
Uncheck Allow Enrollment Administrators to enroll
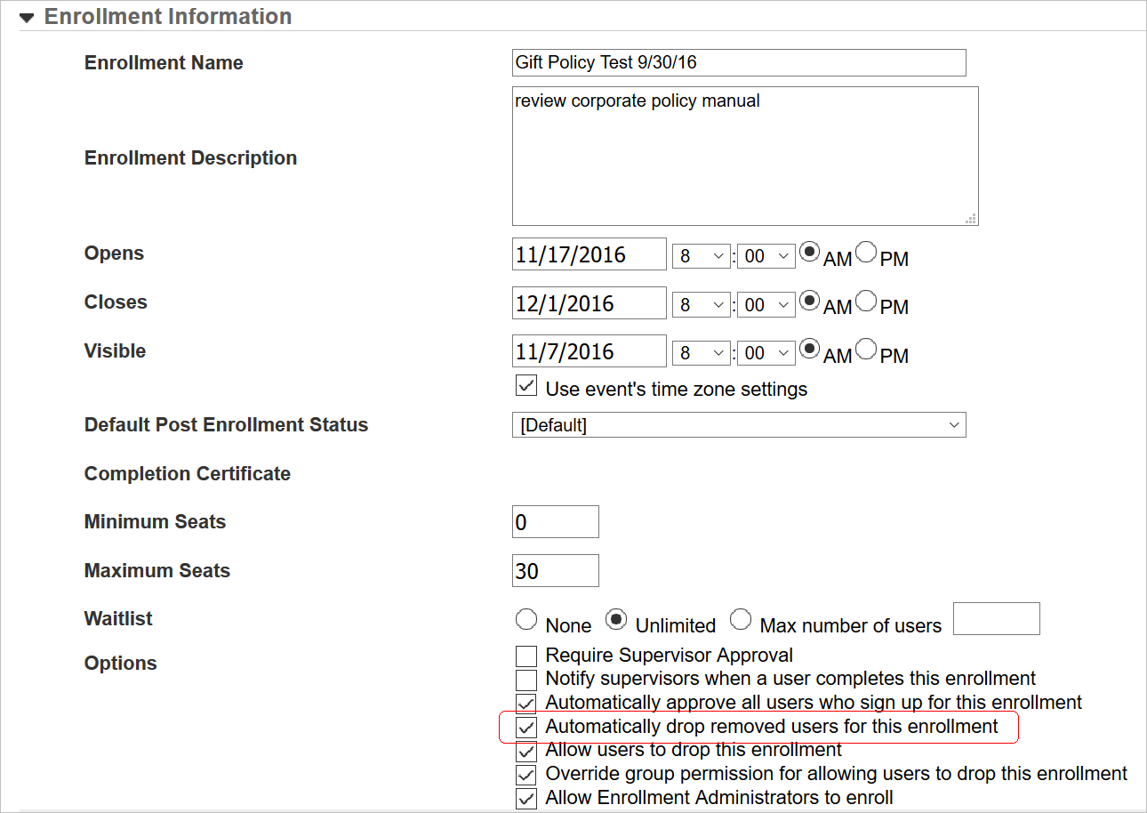(x=526, y=798)
